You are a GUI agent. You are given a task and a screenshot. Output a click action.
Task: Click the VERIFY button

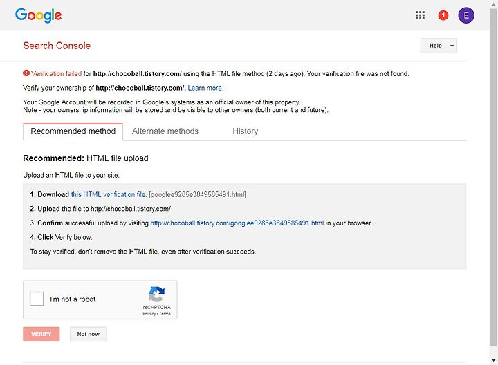pos(41,334)
